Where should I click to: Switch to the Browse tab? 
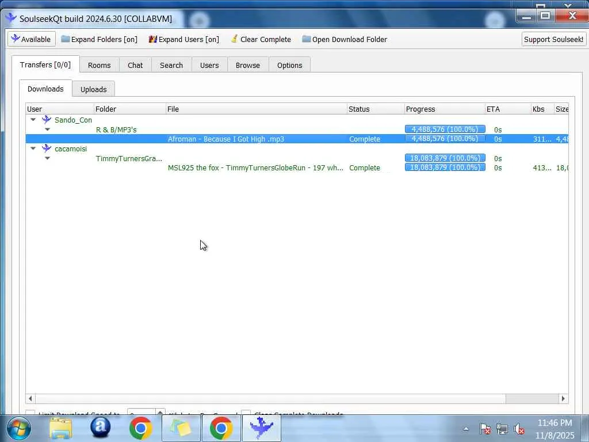(248, 65)
